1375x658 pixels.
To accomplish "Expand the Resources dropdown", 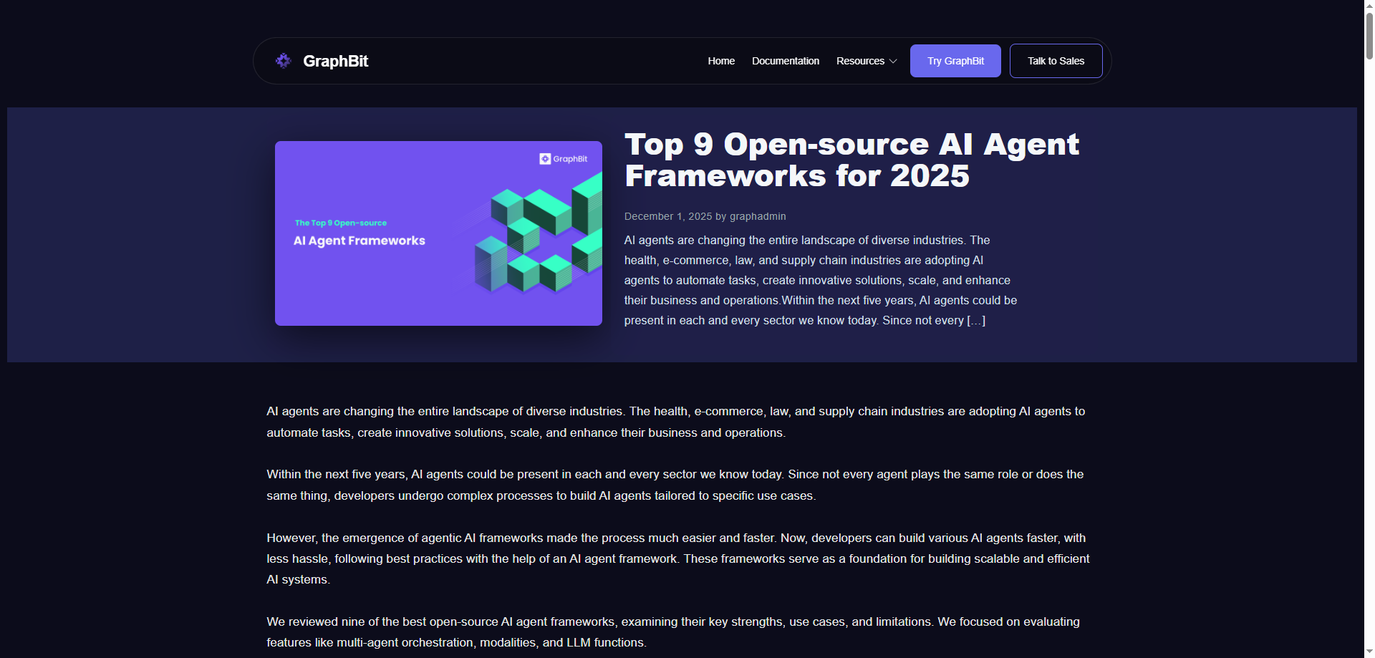I will pos(867,61).
